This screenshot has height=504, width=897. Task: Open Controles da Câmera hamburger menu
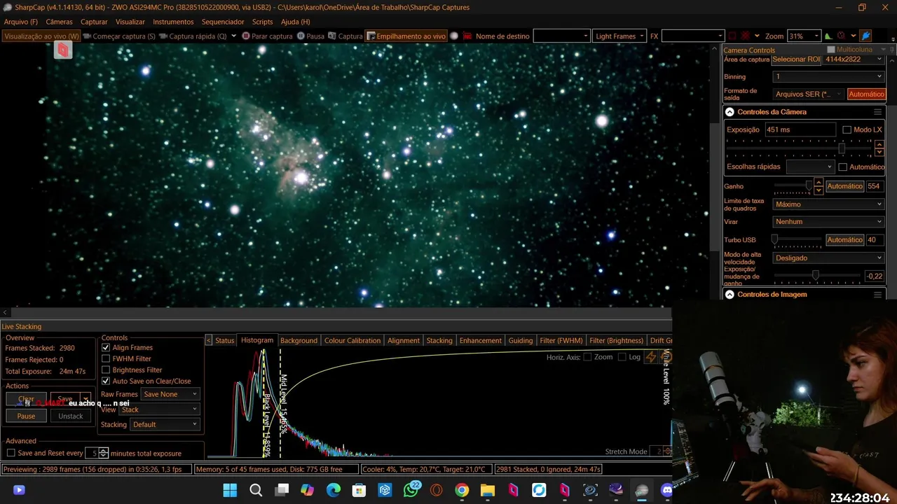click(x=877, y=112)
